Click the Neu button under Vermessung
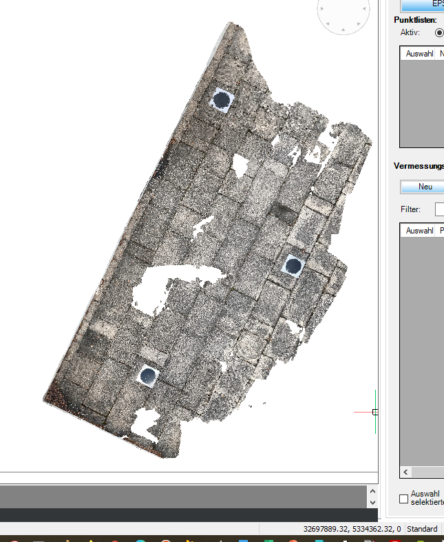Viewport: 444px width, 542px height. 425,187
